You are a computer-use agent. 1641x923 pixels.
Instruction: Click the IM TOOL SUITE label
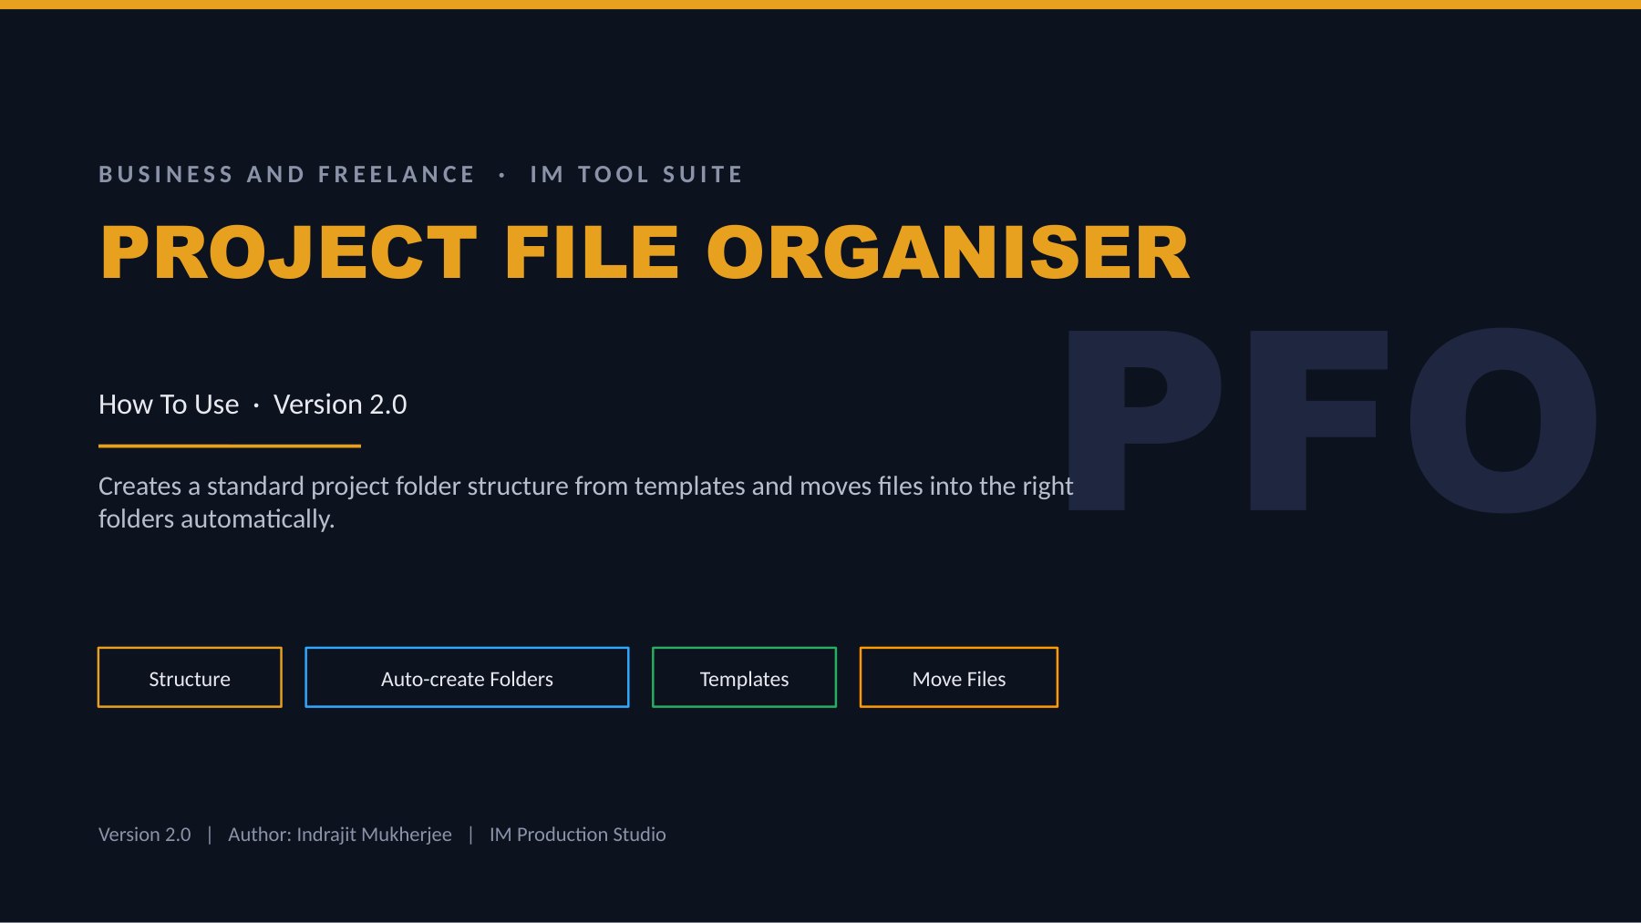coord(636,174)
